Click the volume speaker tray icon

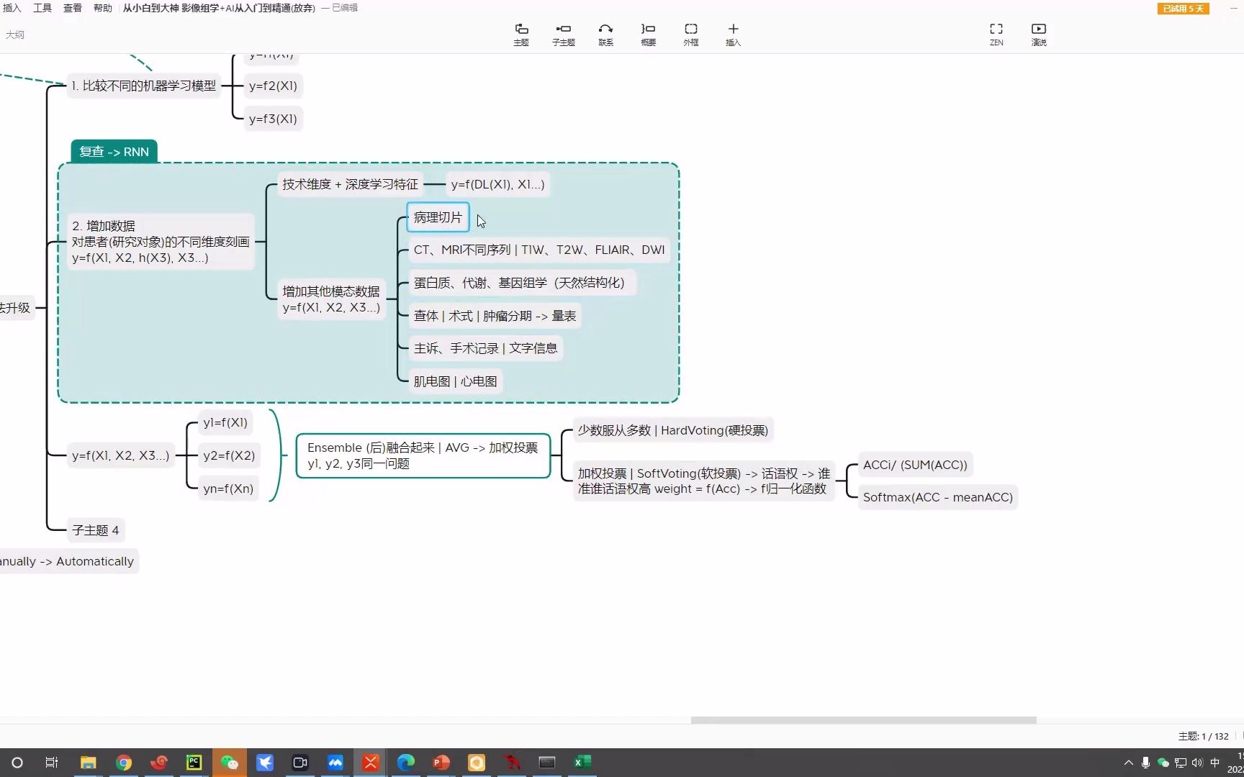click(x=1197, y=763)
